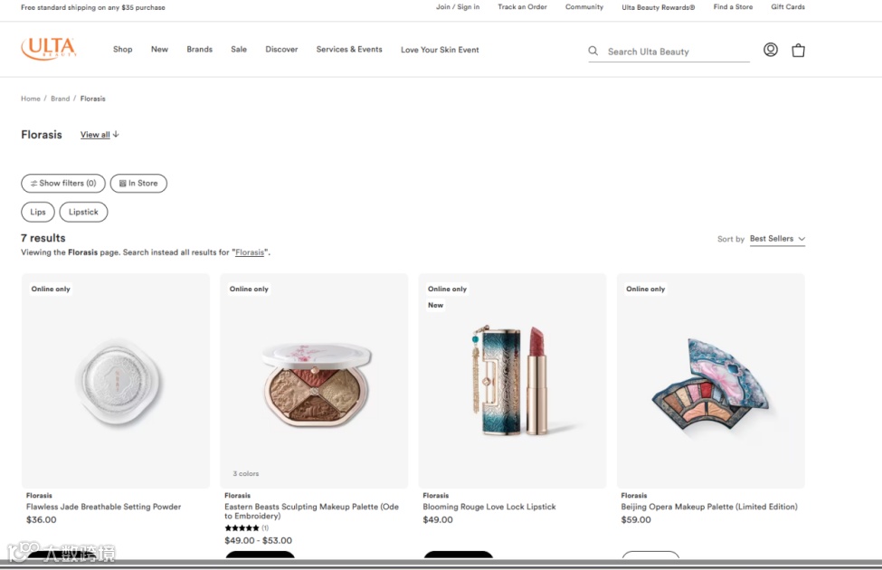Go to Home breadcrumb
882x570 pixels.
pos(31,99)
